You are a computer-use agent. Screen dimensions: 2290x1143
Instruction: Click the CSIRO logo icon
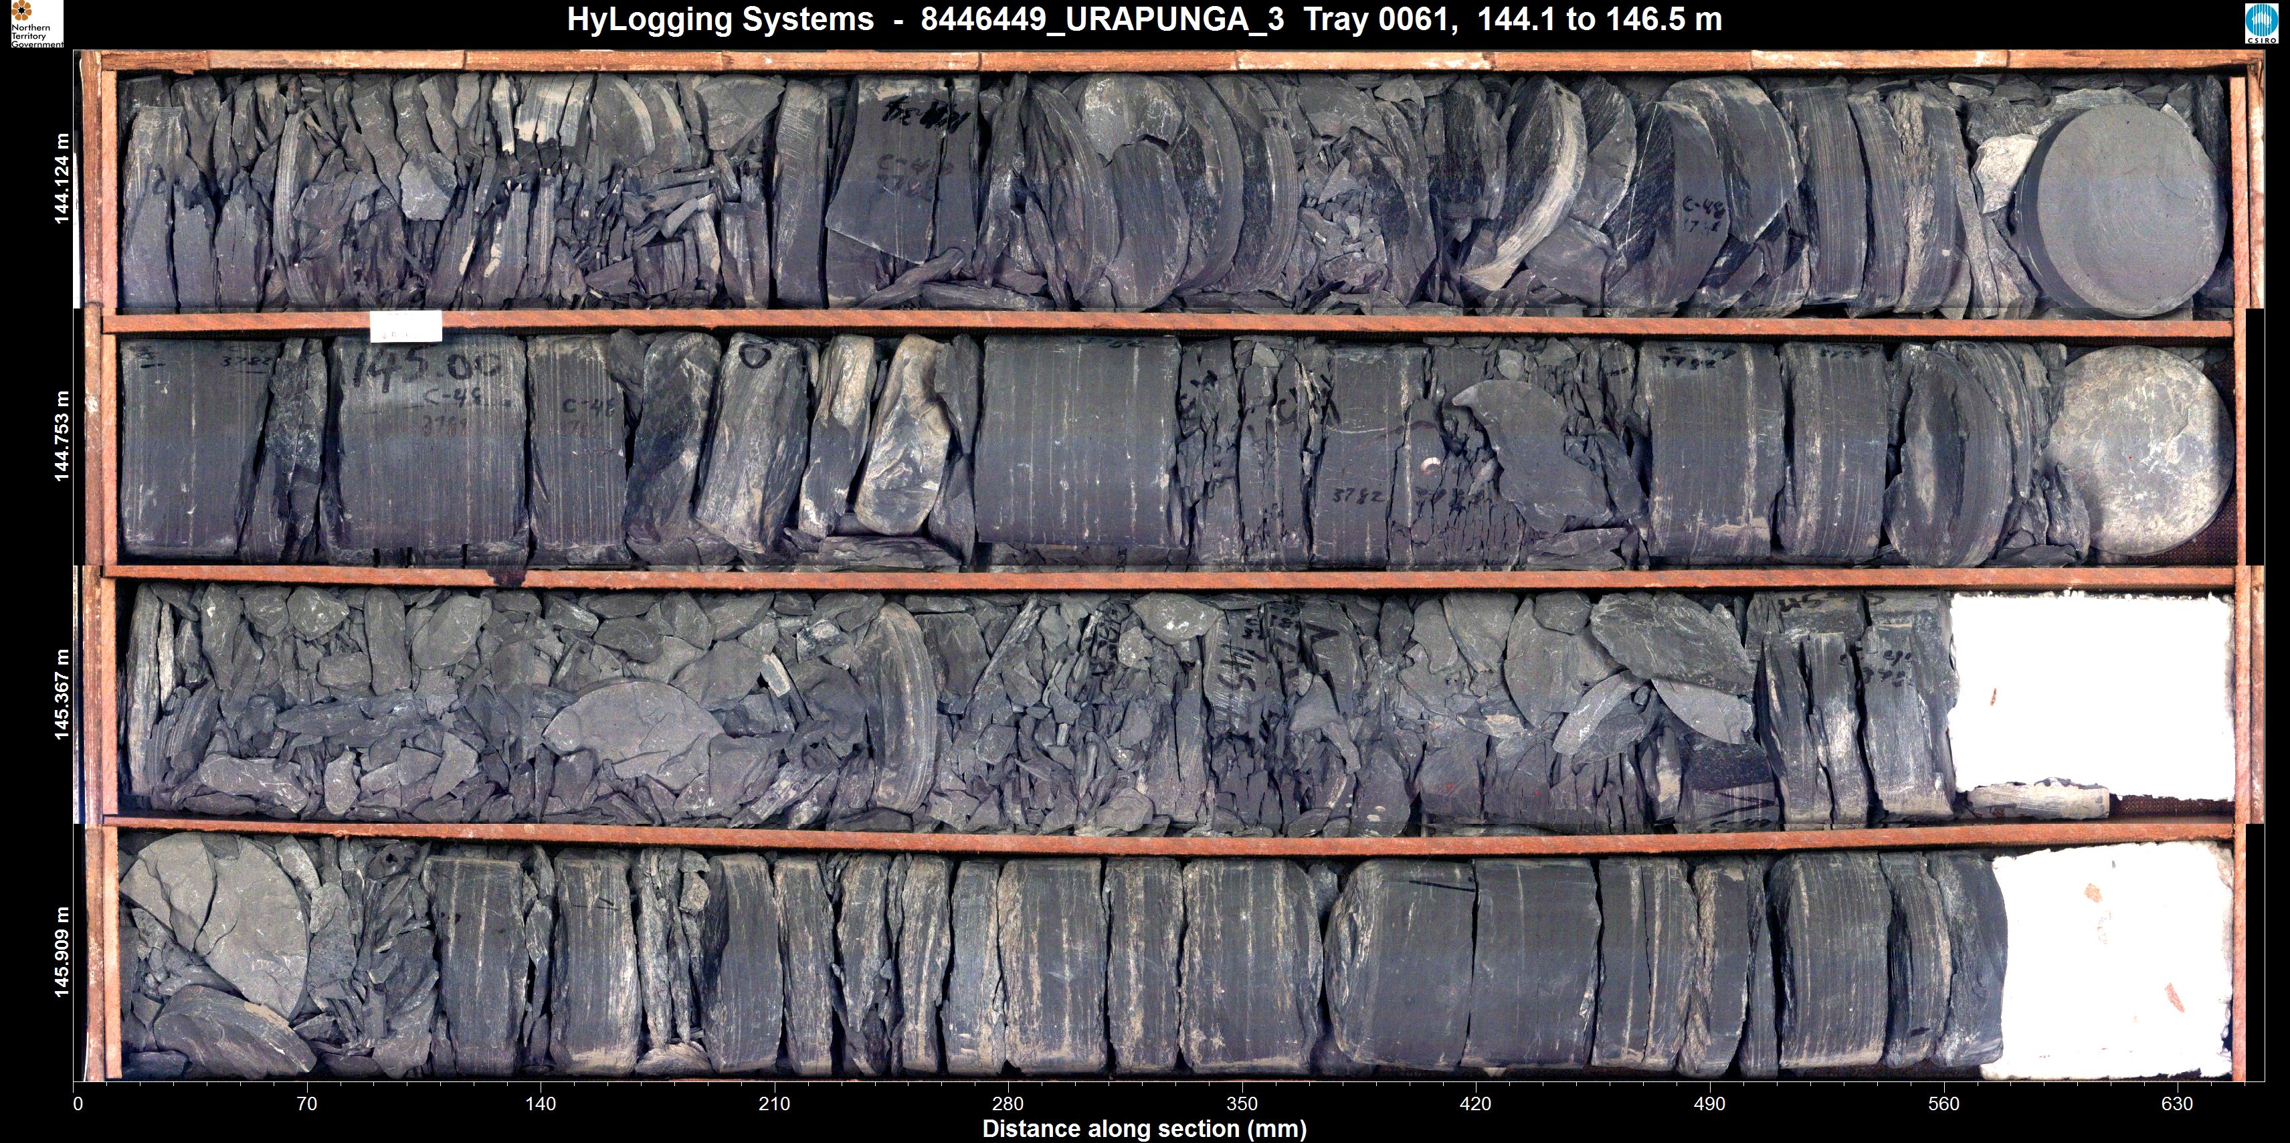(x=2261, y=24)
